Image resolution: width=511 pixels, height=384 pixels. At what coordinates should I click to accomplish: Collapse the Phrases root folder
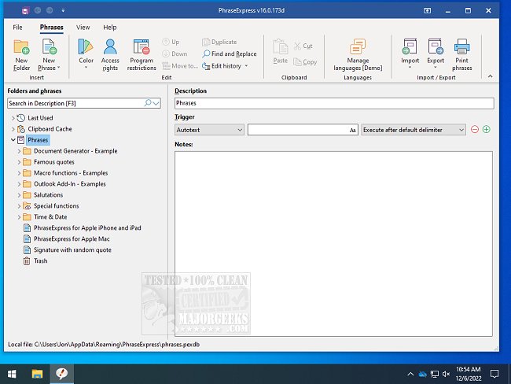[13, 140]
